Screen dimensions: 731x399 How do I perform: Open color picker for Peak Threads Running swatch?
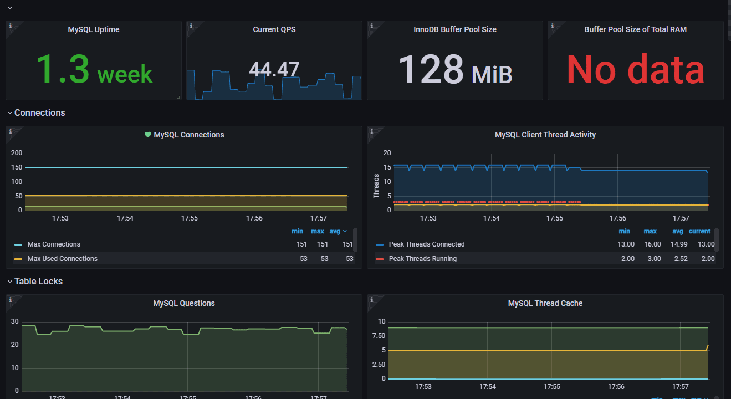point(380,259)
